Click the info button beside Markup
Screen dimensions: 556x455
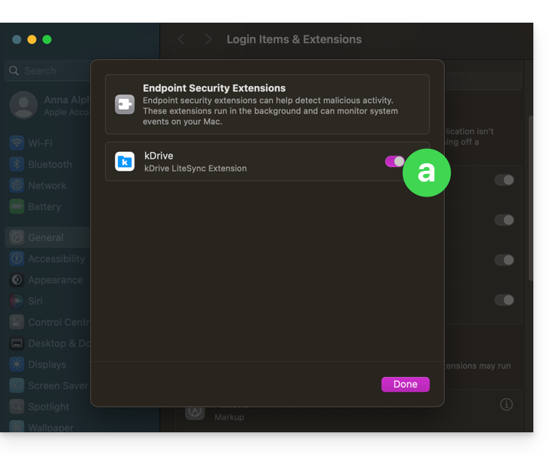506,404
